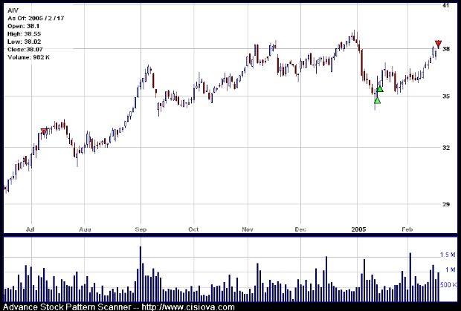Image resolution: width=461 pixels, height=311 pixels.
Task: Click the 'Open: 38.1' value
Action: [x=24, y=26]
